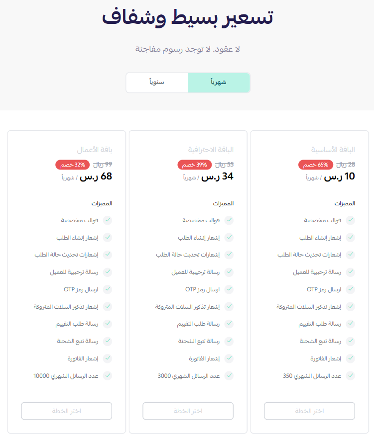Click اختر الخطة for باقة الأعمال
The height and width of the screenshot is (437, 374).
point(66,411)
